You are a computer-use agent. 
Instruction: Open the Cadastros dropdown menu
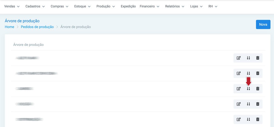click(x=35, y=7)
